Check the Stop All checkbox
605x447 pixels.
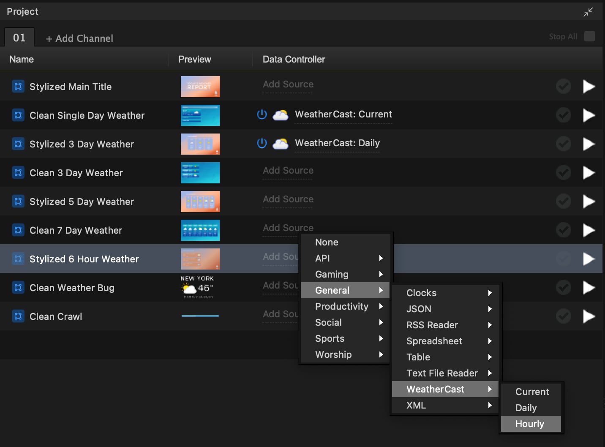589,36
